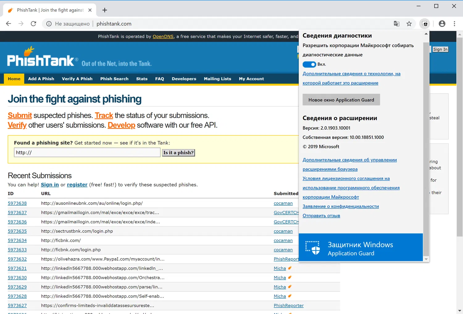
Task: Open the Chrome three-dot menu
Action: pyautogui.click(x=454, y=24)
